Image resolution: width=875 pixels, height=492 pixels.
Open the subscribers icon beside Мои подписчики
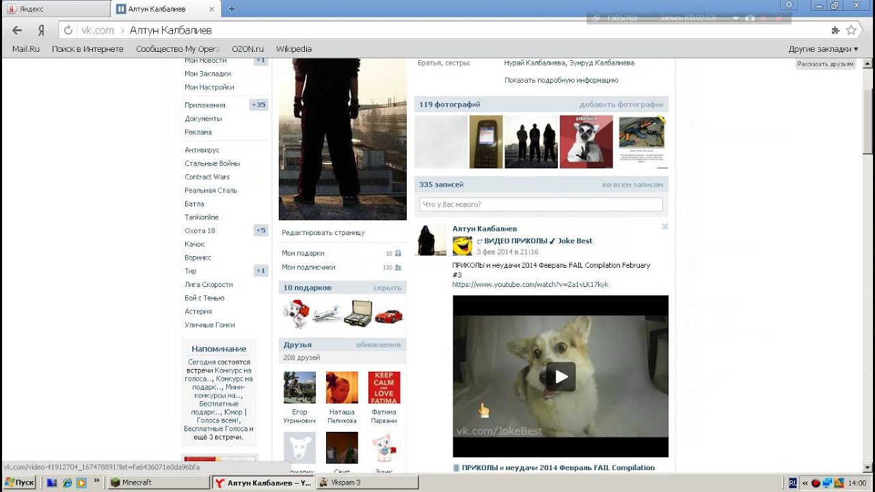click(398, 268)
